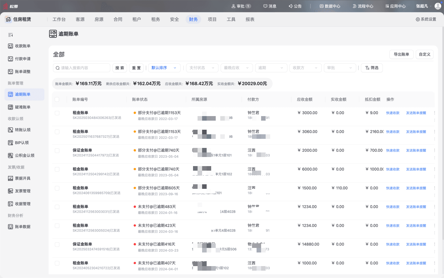This screenshot has height=278, width=444.
Task: Expand the 默认排序 sort dropdown
Action: tap(165, 68)
